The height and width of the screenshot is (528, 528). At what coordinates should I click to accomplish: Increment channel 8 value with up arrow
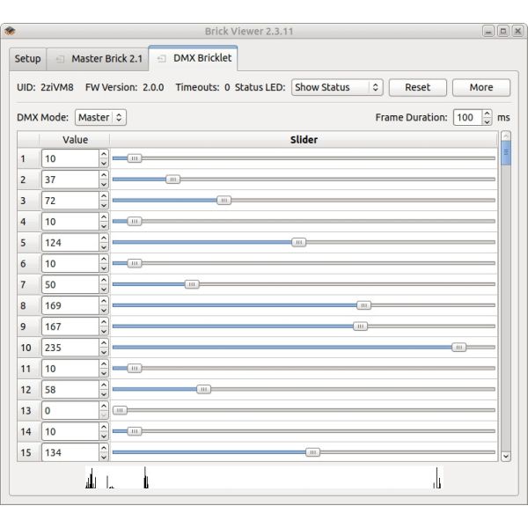(x=104, y=301)
